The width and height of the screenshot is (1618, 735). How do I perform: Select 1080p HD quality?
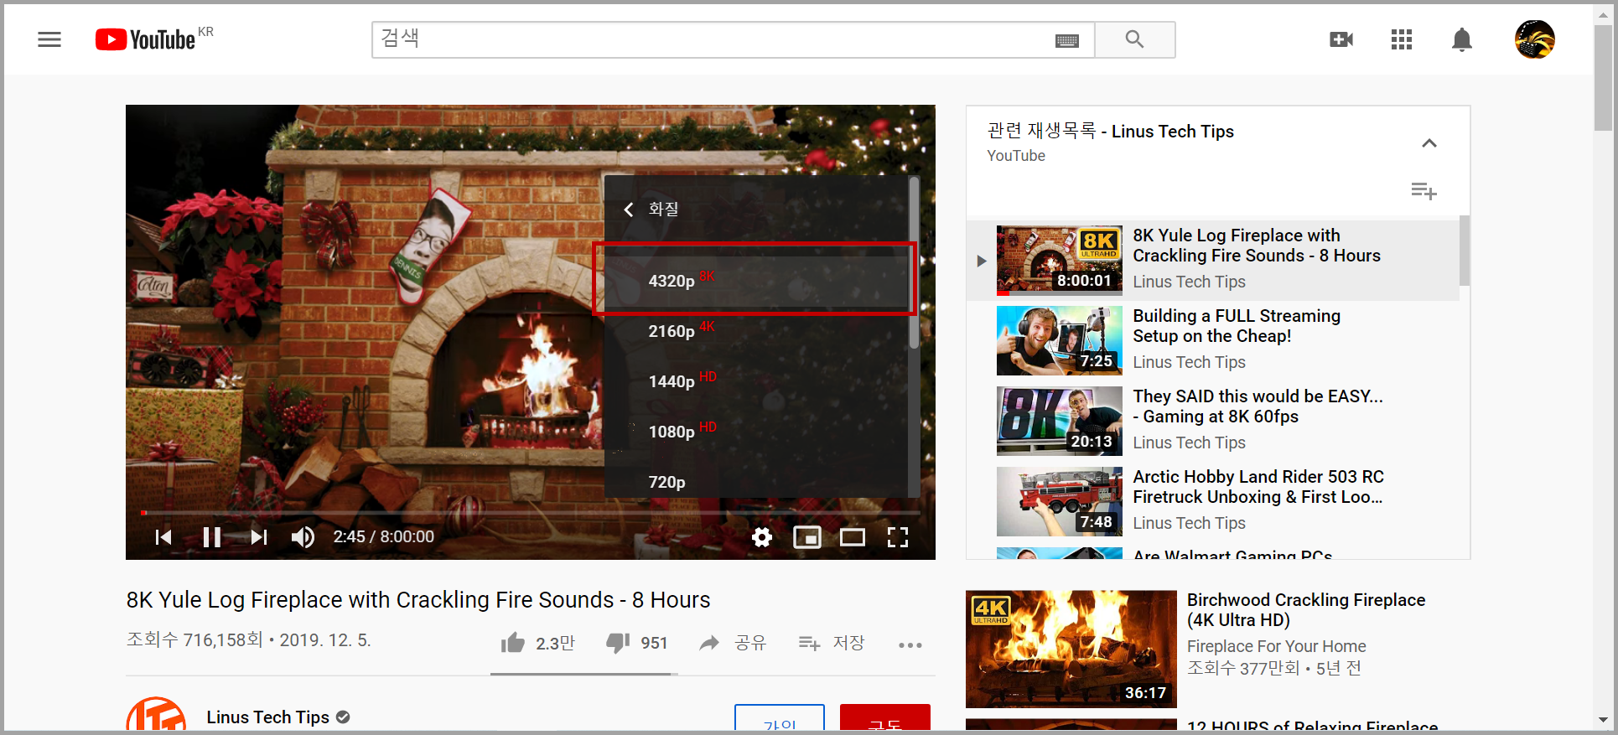point(755,432)
